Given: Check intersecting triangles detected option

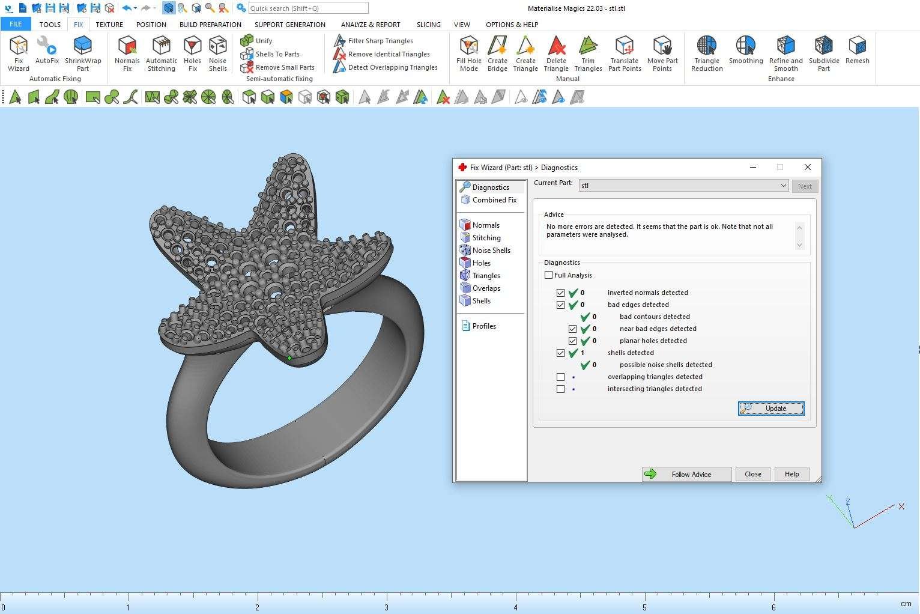Looking at the screenshot, I should 560,389.
